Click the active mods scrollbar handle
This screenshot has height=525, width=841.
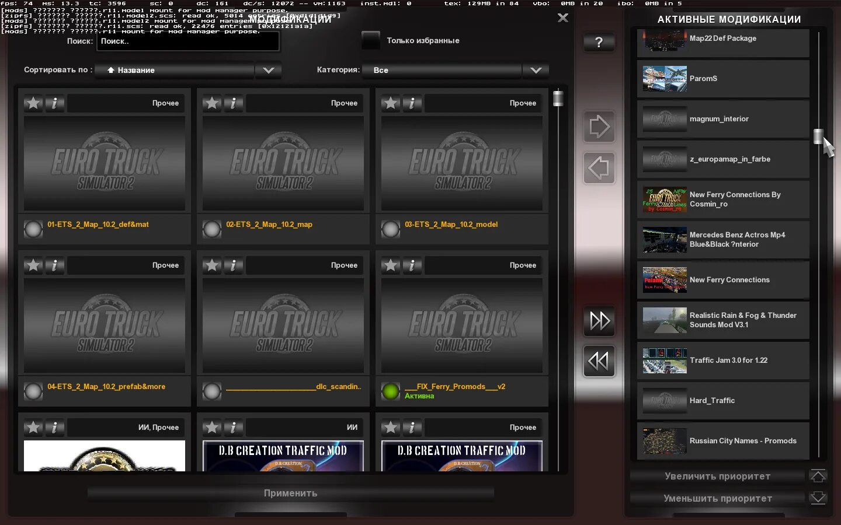pyautogui.click(x=819, y=136)
